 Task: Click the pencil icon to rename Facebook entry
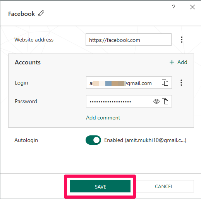(x=41, y=13)
